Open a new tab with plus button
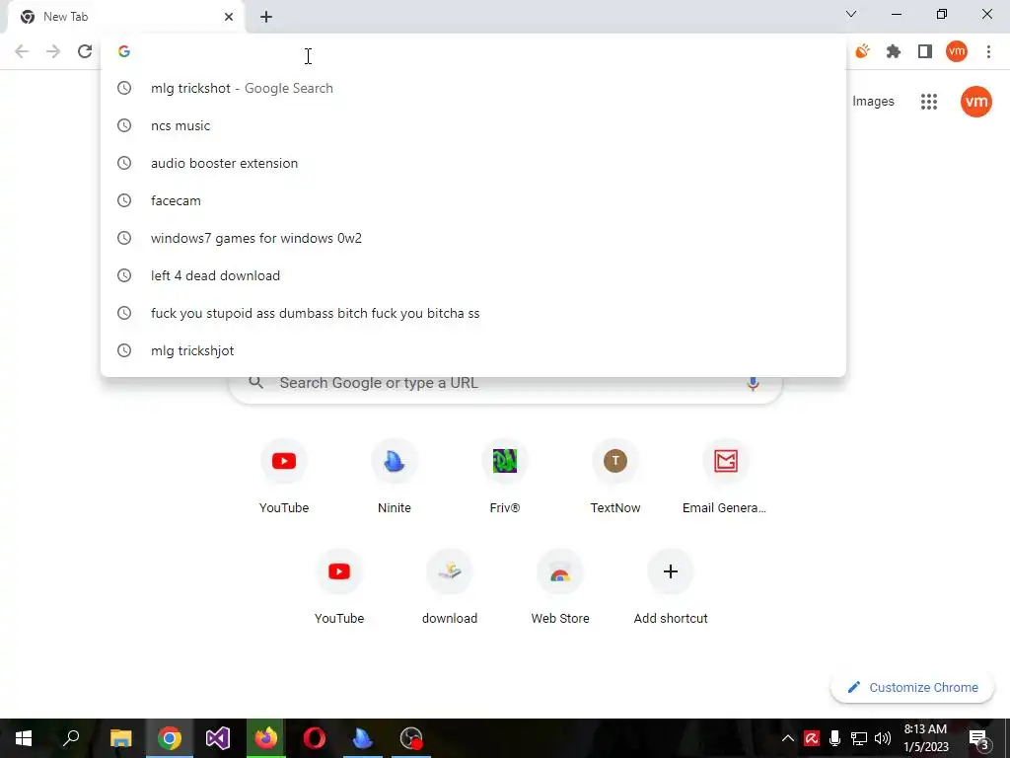The width and height of the screenshot is (1010, 758). coord(266,17)
